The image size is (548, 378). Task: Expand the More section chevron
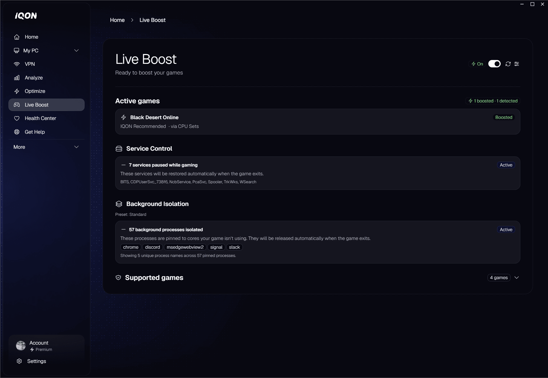click(x=76, y=147)
